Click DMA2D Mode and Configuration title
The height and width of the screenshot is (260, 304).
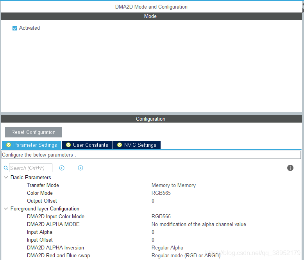151,7
